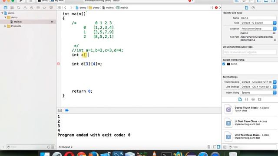Toggle demo target membership checkbox
This screenshot has height=156, width=278.
(224, 64)
